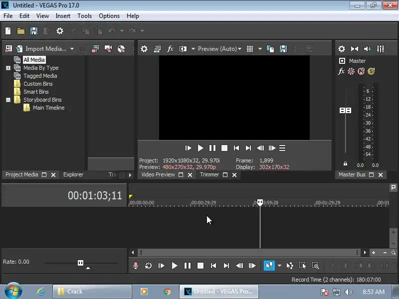399x299 pixels.
Task: Toggle Downmix Output icon in Master Bus
Action: pos(355,49)
